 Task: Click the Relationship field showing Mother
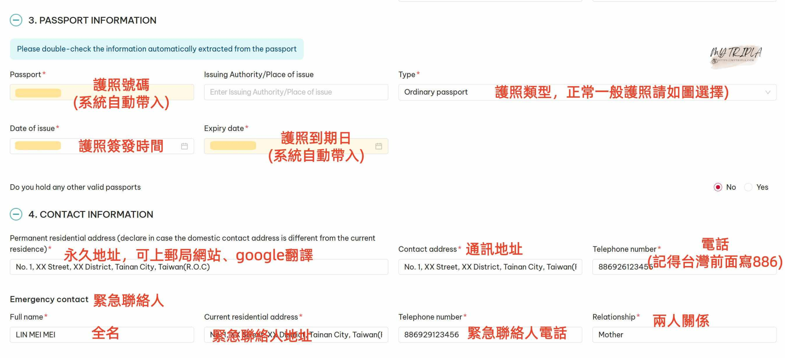point(684,335)
